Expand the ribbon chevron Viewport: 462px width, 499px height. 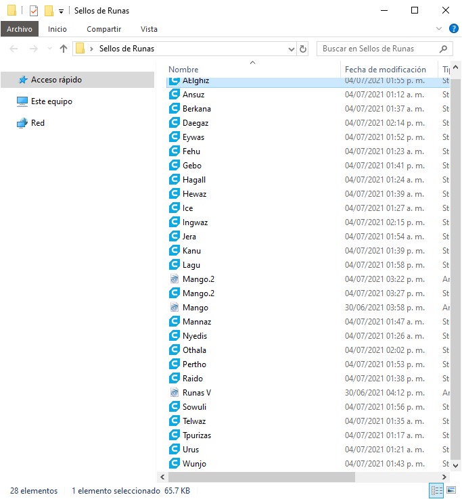[x=439, y=28]
